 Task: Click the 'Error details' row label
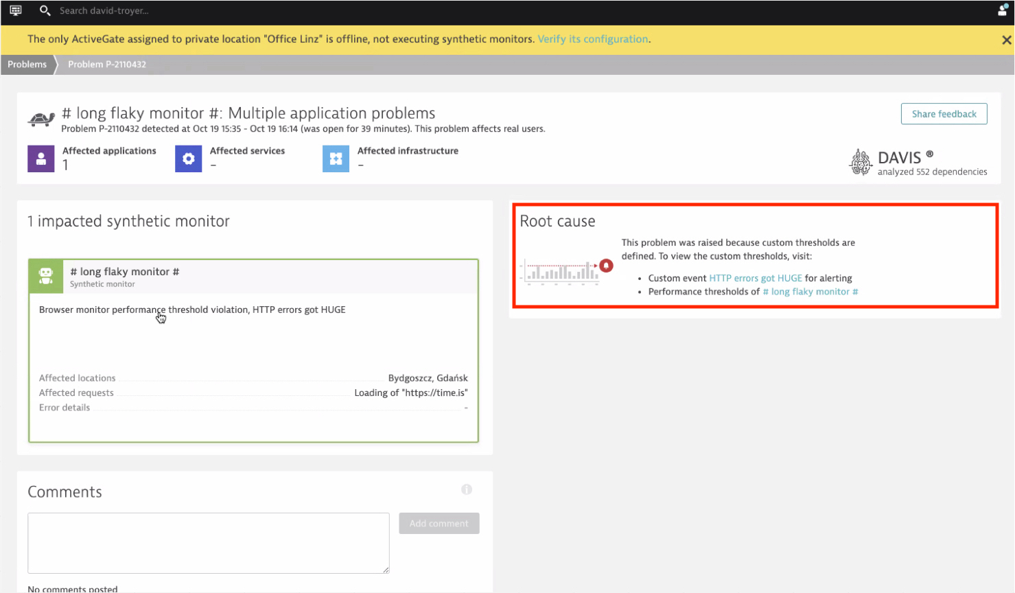[65, 408]
